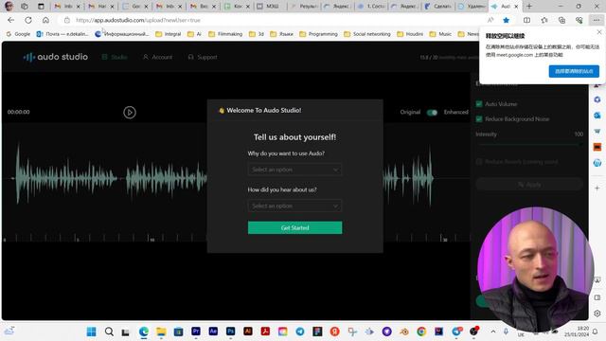Add a sidebar app with plus icon
This screenshot has height=341, width=606.
click(x=597, y=188)
